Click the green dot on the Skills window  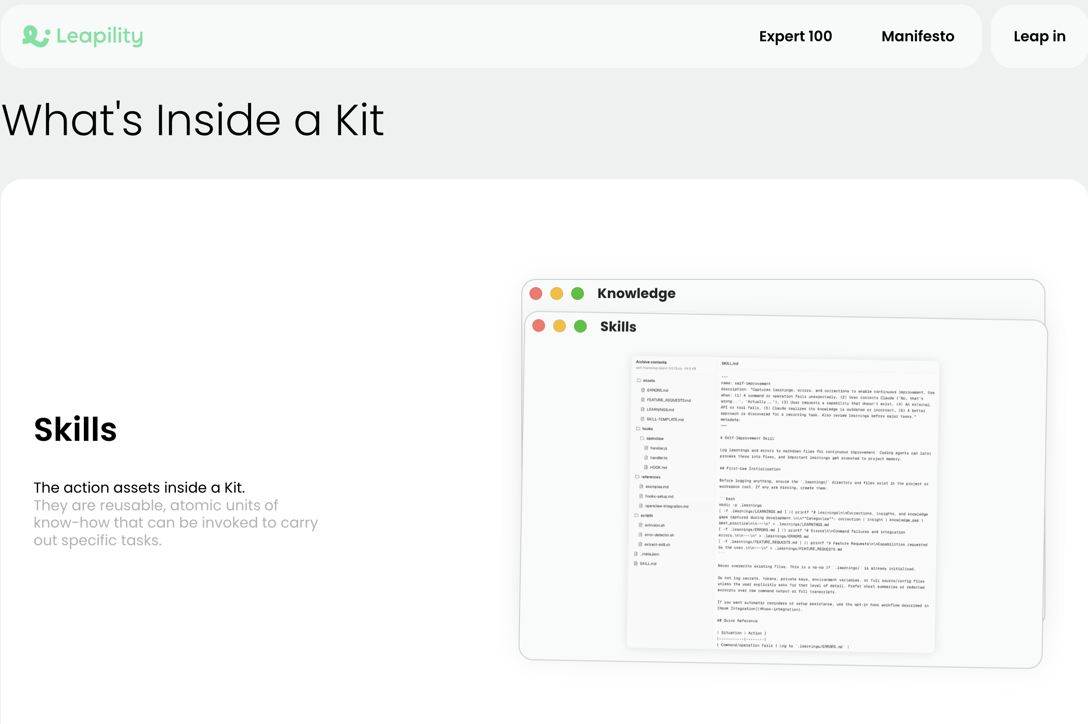pyautogui.click(x=580, y=327)
